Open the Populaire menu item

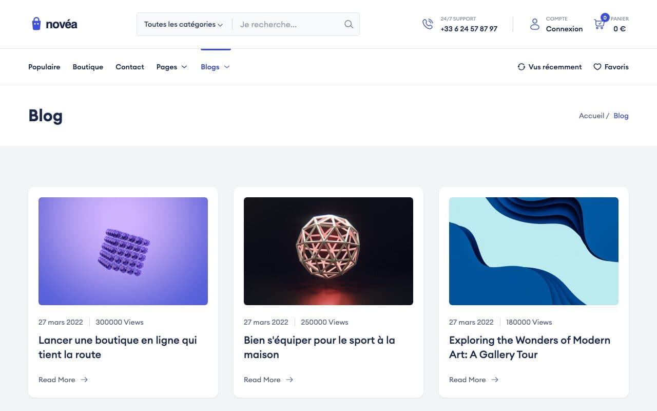(x=44, y=67)
